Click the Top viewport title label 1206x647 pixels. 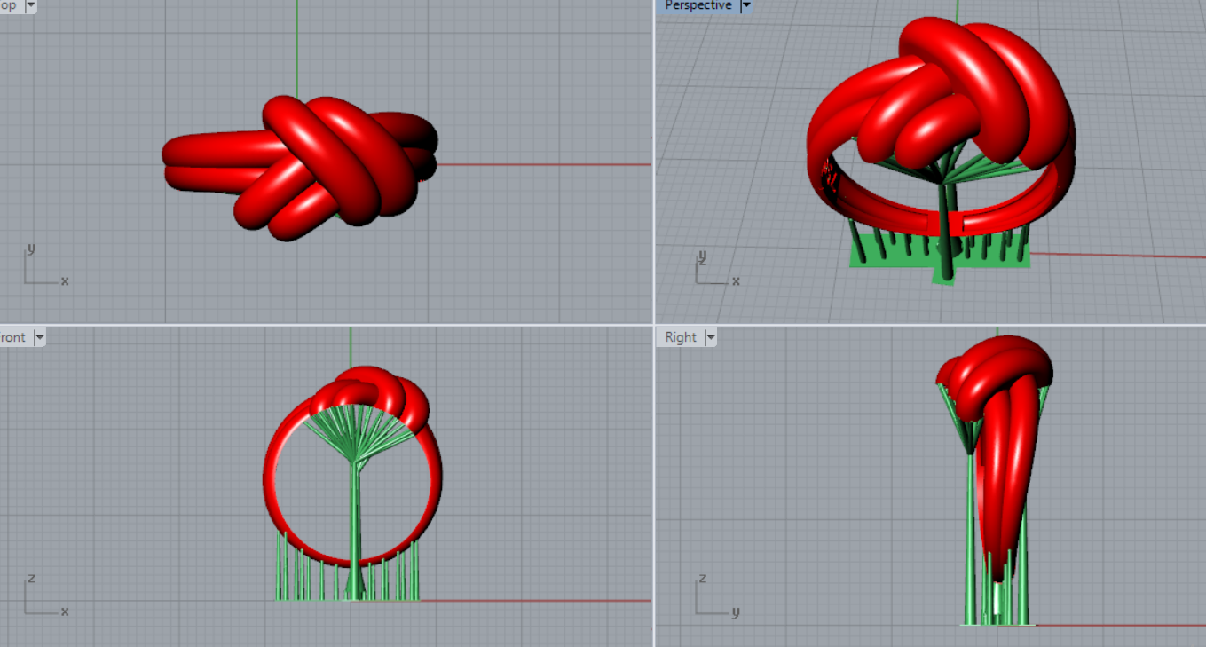(x=9, y=5)
